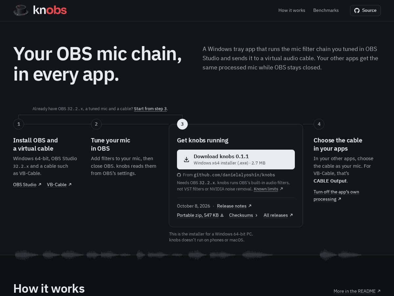
Task: Click the github.com/danielalyoshin/knobs text
Action: tap(234, 175)
